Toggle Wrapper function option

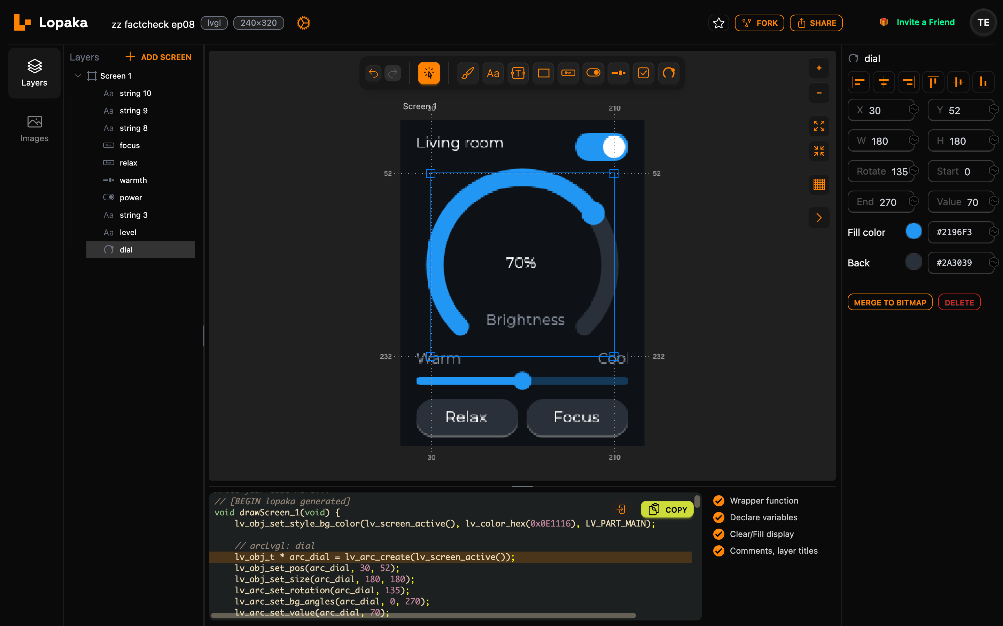756,500
